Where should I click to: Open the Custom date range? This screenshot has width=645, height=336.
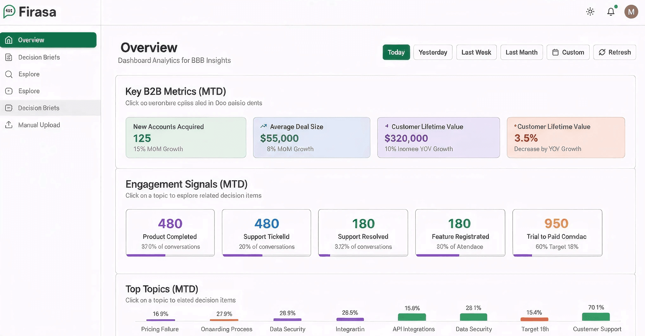568,52
